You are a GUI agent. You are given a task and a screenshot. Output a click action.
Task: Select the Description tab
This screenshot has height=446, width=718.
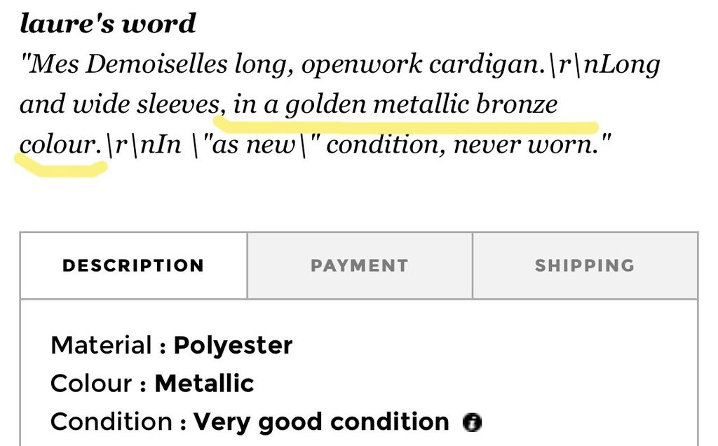[133, 266]
